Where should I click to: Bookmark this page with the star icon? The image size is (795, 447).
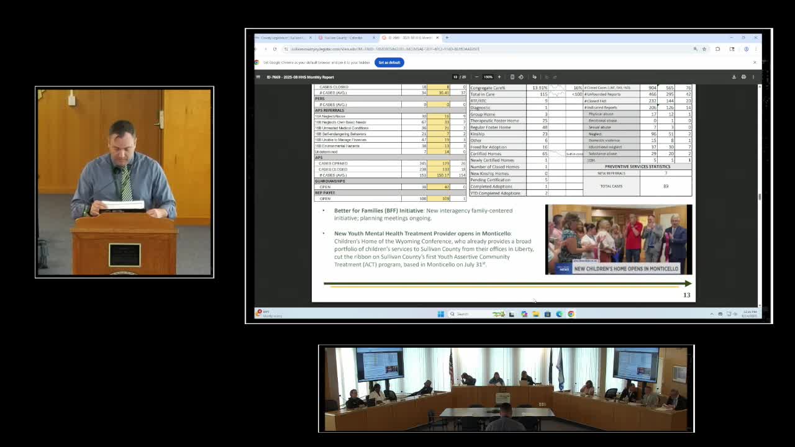click(704, 48)
